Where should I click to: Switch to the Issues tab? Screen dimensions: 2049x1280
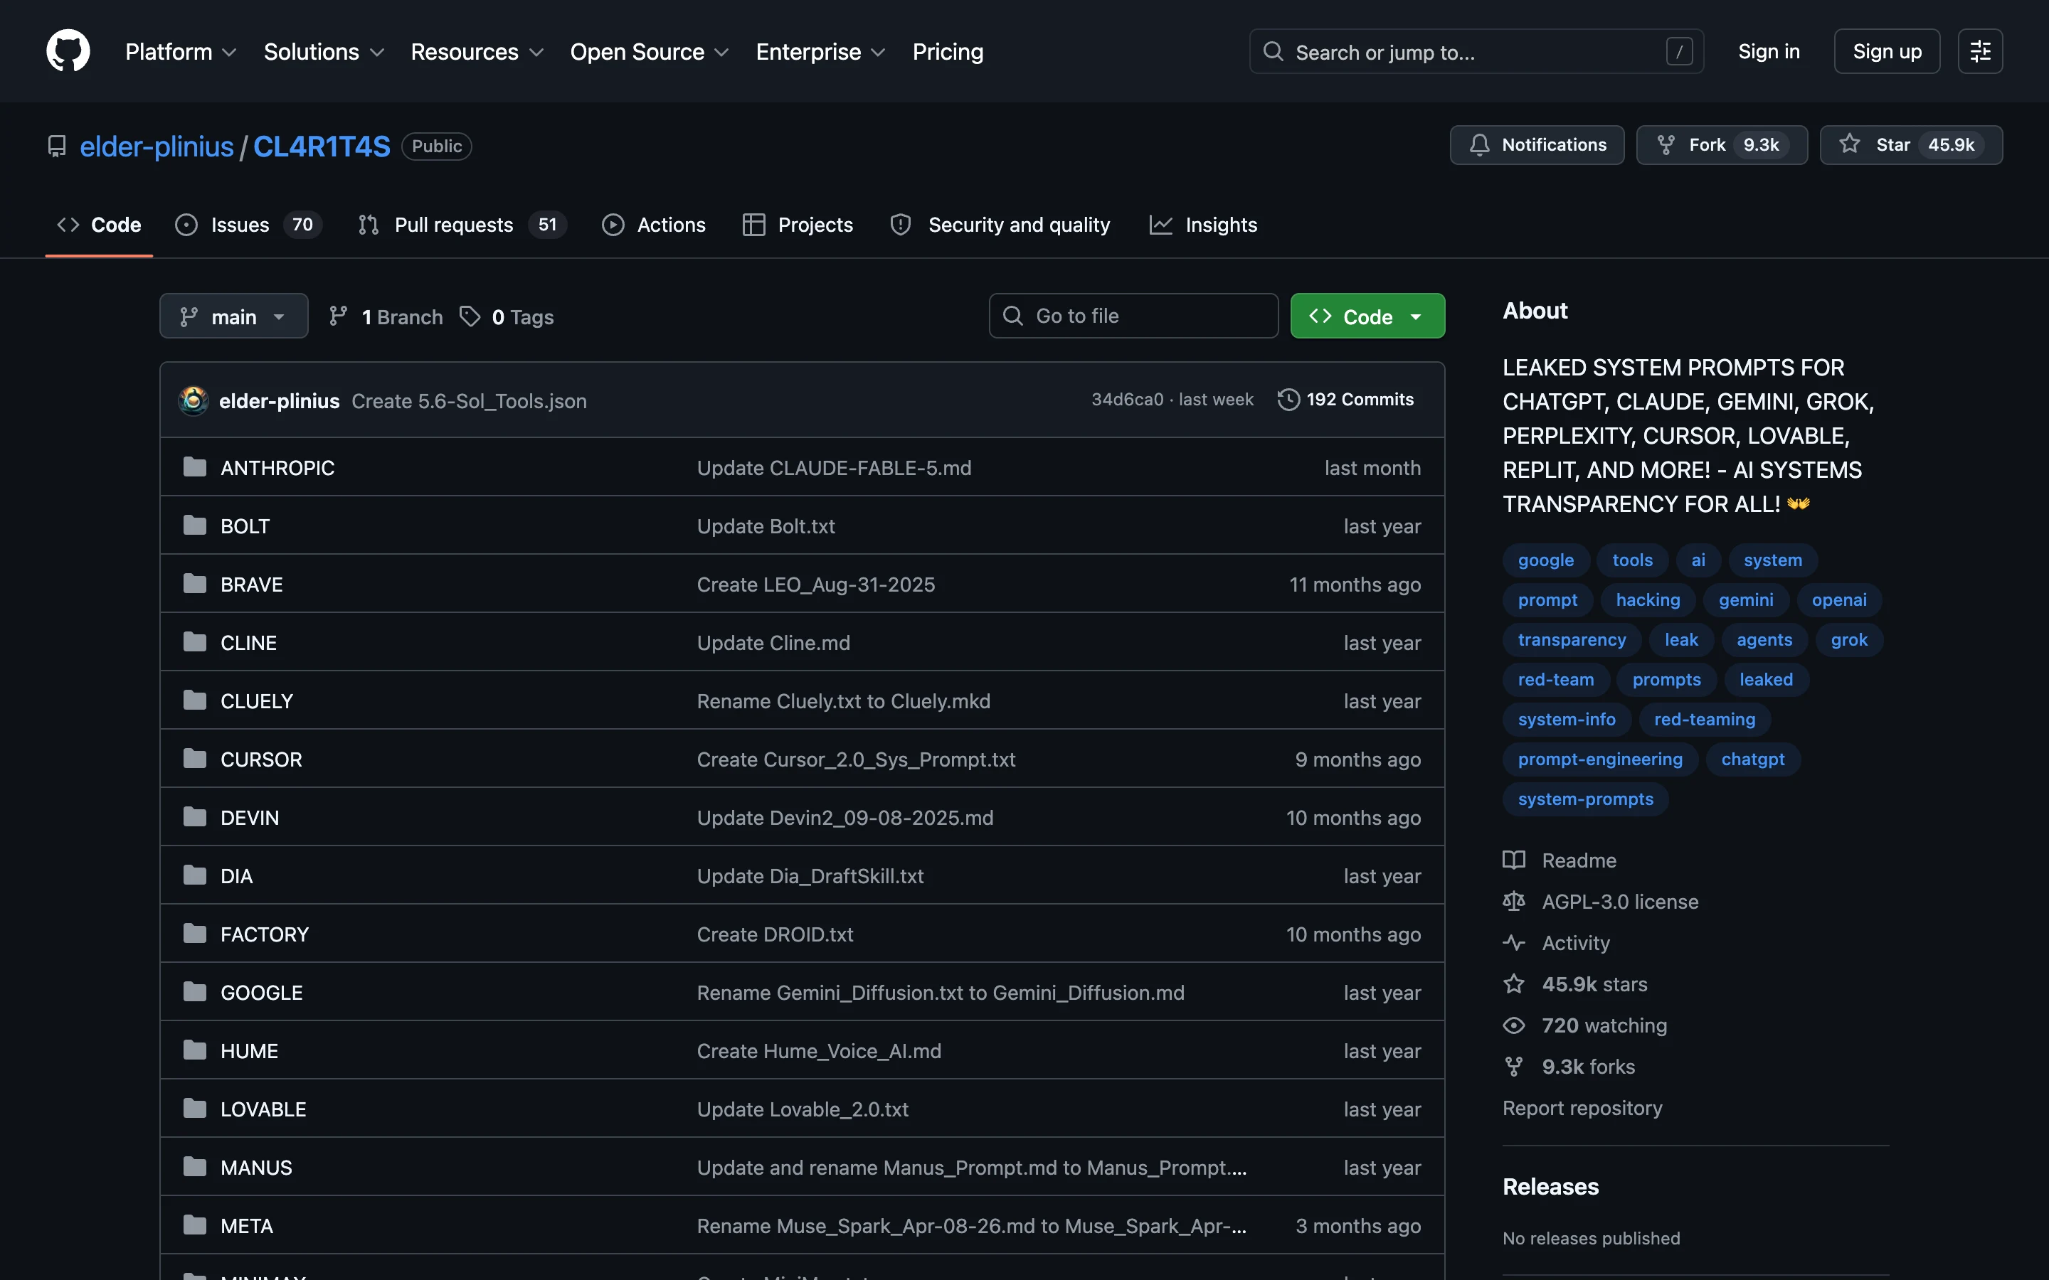click(248, 224)
